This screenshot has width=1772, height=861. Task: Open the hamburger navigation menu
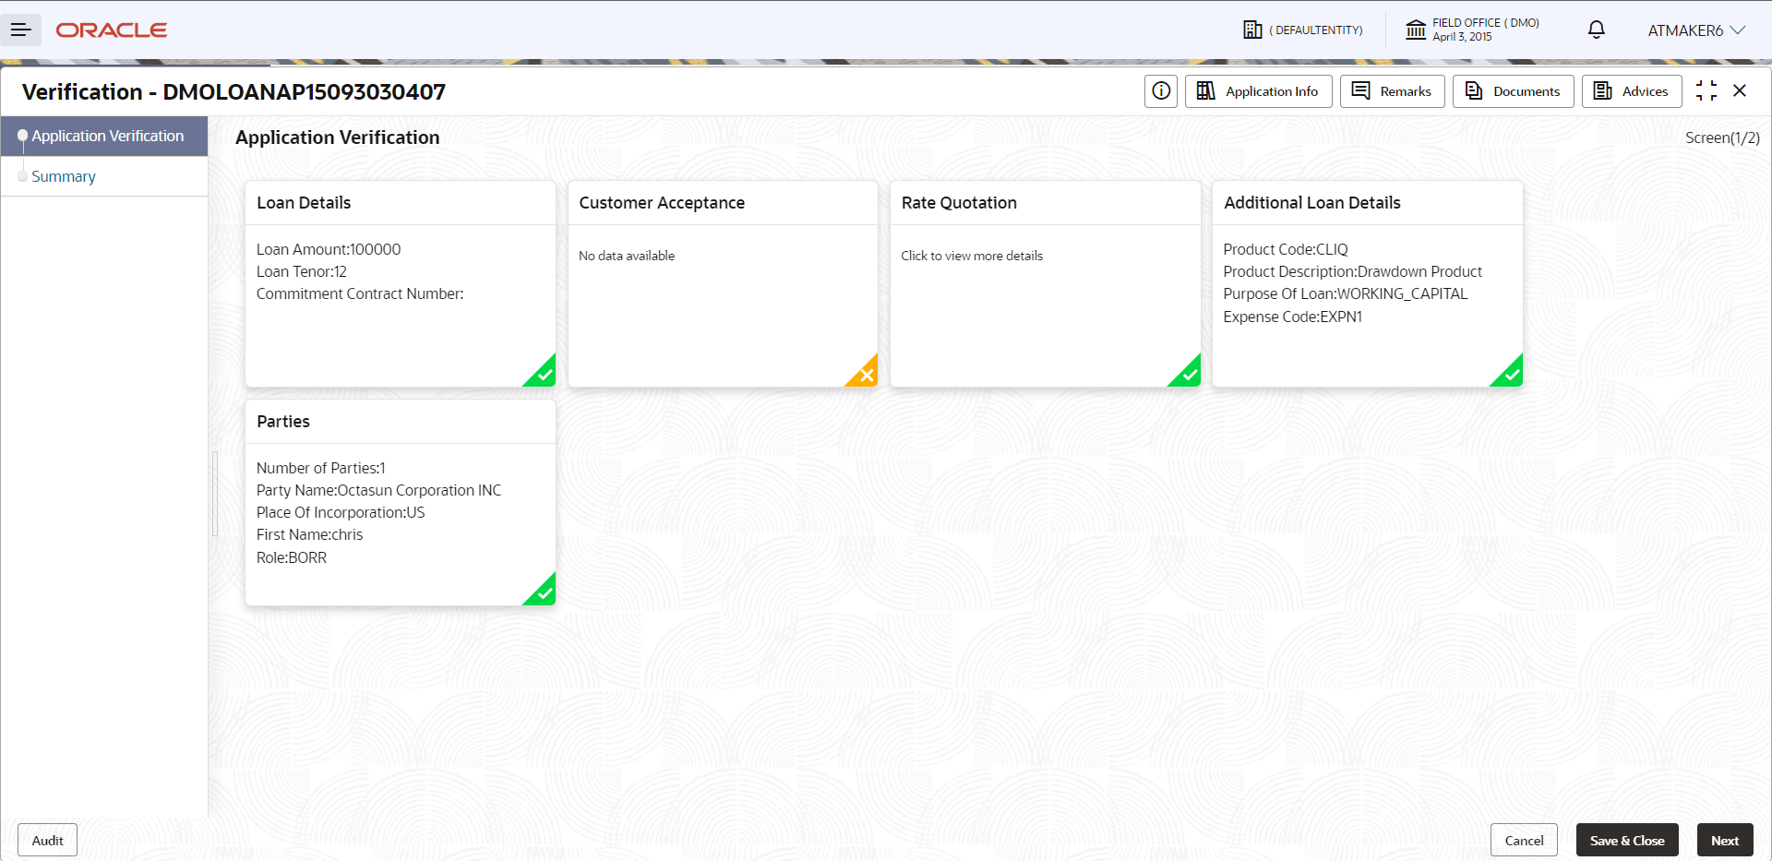coord(20,30)
